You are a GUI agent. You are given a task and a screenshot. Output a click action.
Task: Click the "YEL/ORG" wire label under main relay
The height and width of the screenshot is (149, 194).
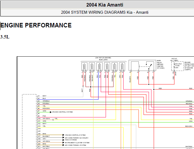click(130, 79)
